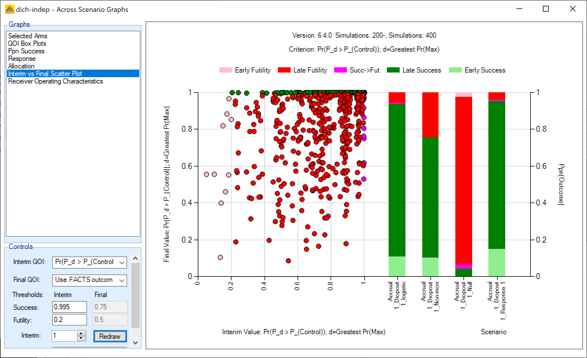The height and width of the screenshot is (358, 587).
Task: Show Receiver Operating Characteristics graph
Action: (55, 81)
